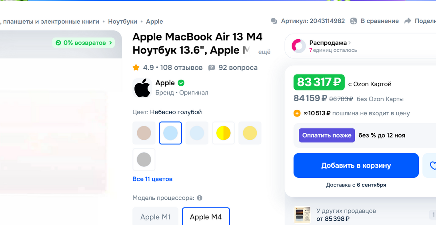Click the questions speech-bubble icon
This screenshot has width=436, height=225.
212,68
